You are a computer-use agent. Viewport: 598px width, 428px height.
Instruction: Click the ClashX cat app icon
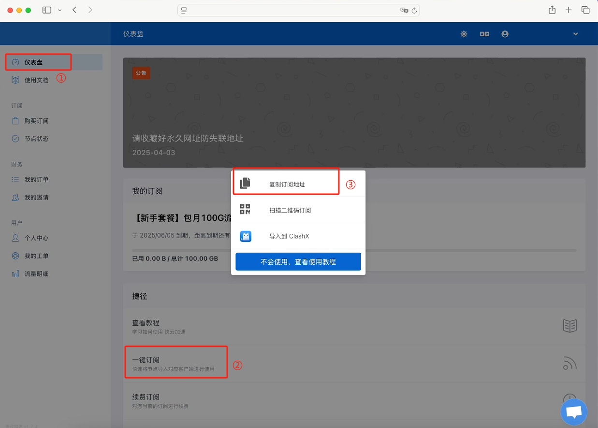[246, 236]
